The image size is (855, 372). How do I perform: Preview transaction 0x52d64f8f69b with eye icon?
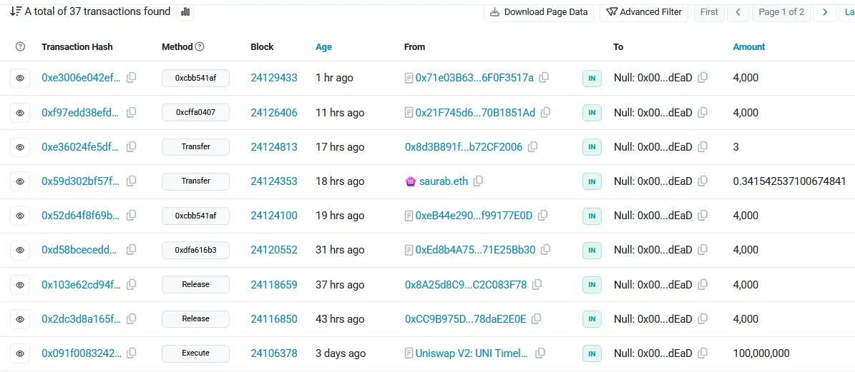[x=20, y=216]
